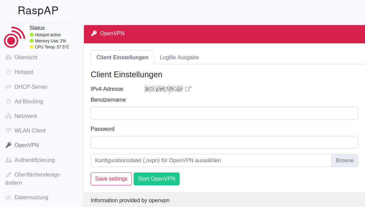
Task: Click the DHCP-Server exchange arrows icon
Action: tap(8, 87)
